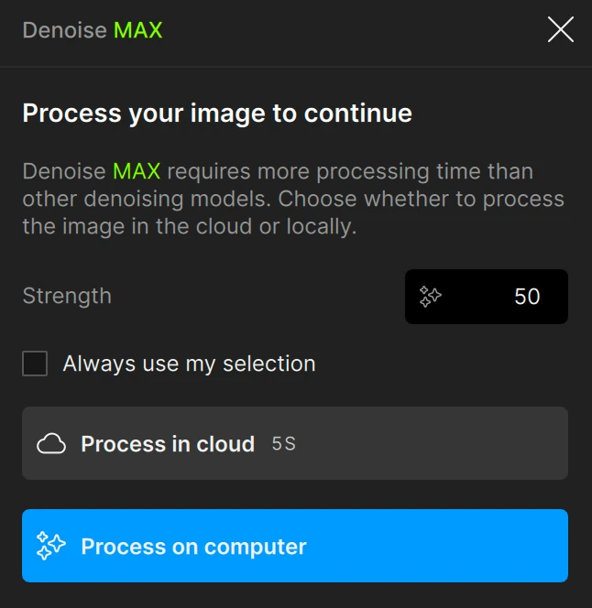Click the "Process on computer" text label
Viewport: 592px width, 608px height.
[193, 547]
